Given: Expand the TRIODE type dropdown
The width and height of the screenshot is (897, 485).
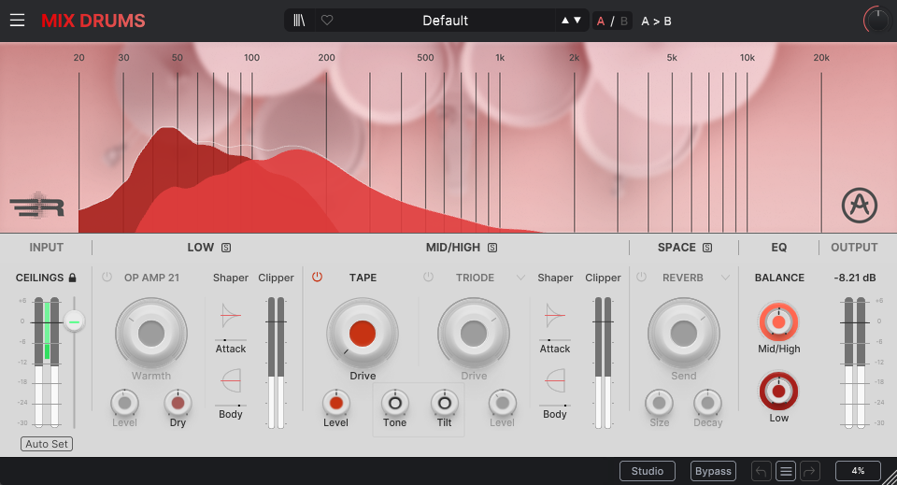Looking at the screenshot, I should 521,278.
